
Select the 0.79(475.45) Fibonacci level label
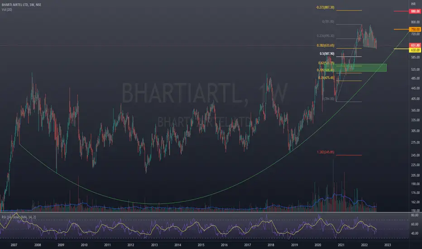tap(326, 78)
